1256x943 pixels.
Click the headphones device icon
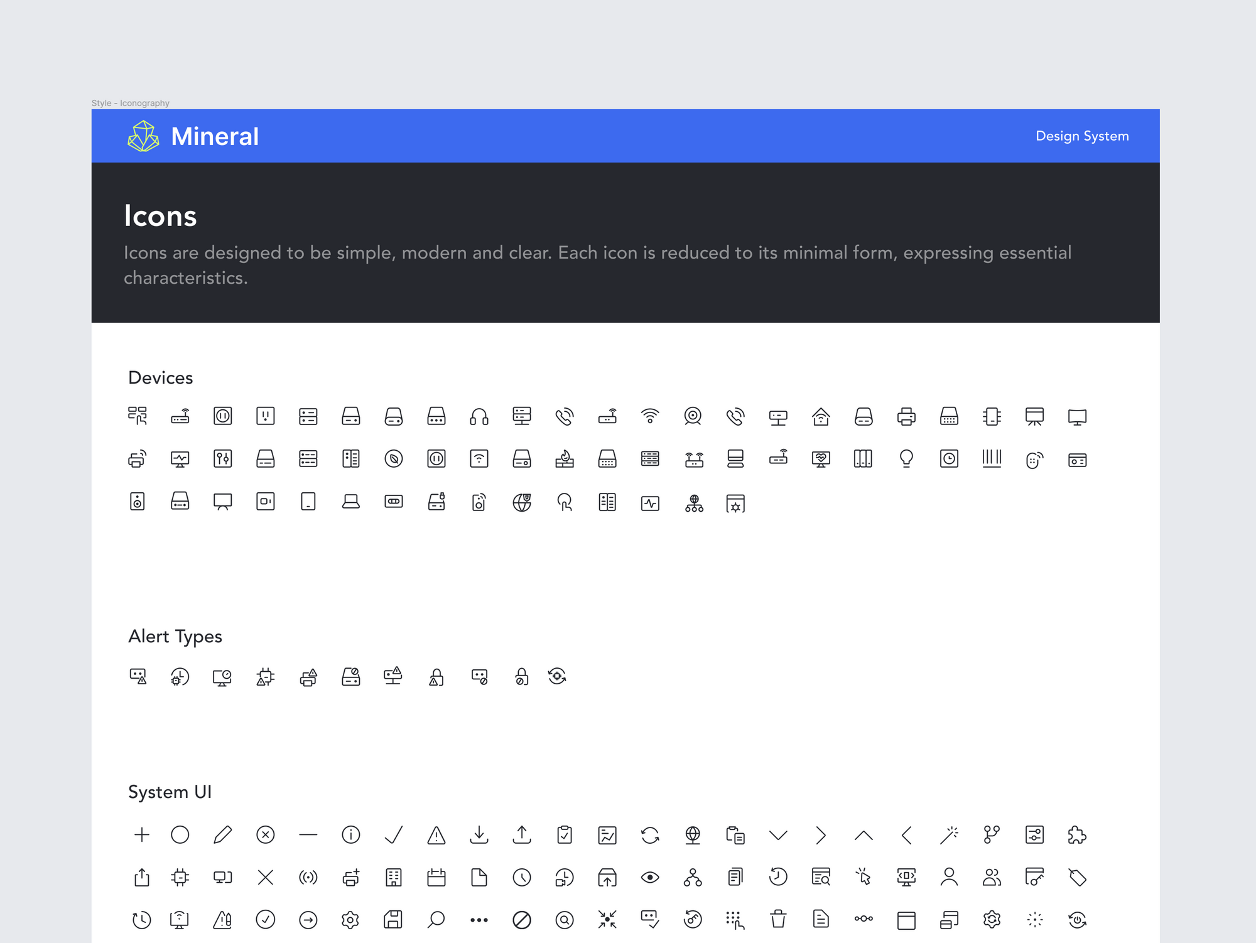(479, 417)
